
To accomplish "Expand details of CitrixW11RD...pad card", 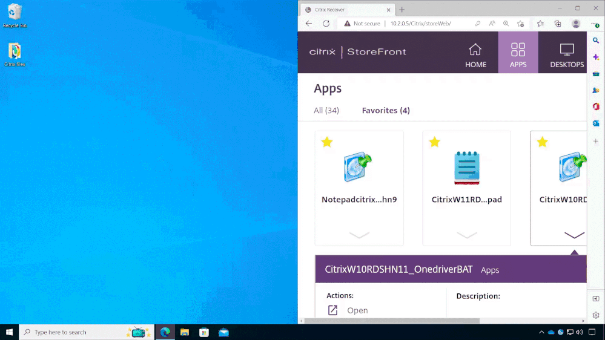I will pos(467,235).
